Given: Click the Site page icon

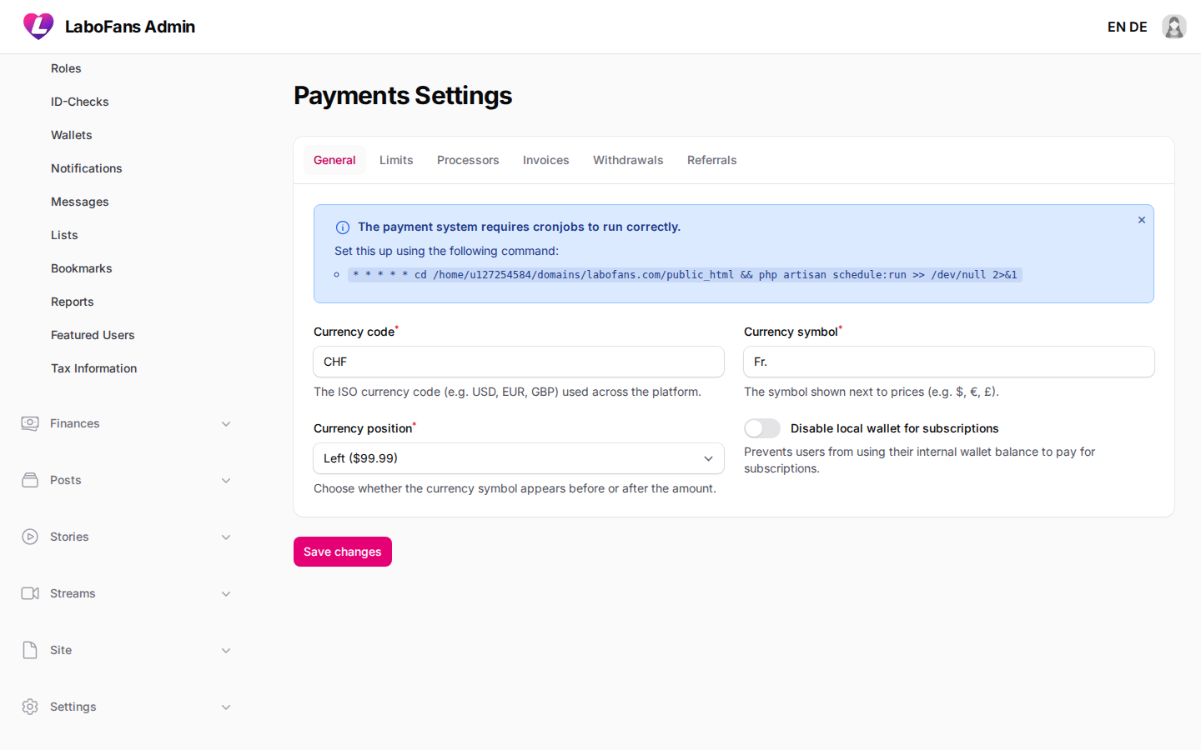Looking at the screenshot, I should 30,650.
